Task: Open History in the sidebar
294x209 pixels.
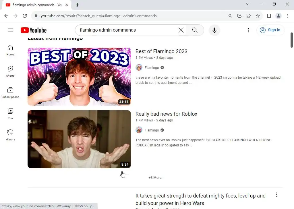Action: coord(10,135)
